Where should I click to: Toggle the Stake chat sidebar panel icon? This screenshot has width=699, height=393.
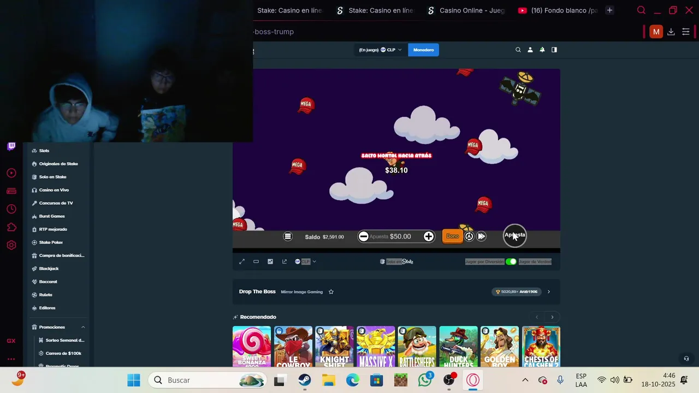pyautogui.click(x=554, y=50)
